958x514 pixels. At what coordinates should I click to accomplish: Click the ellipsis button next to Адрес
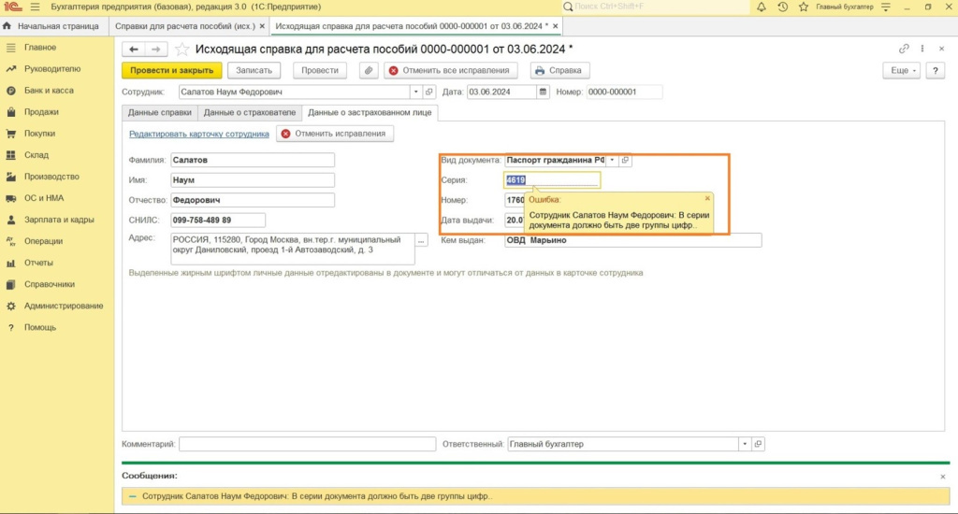pos(421,240)
